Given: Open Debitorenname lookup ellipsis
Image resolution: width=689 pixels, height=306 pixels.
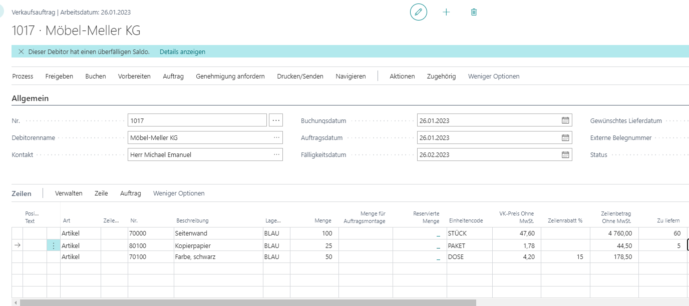Looking at the screenshot, I should [276, 138].
